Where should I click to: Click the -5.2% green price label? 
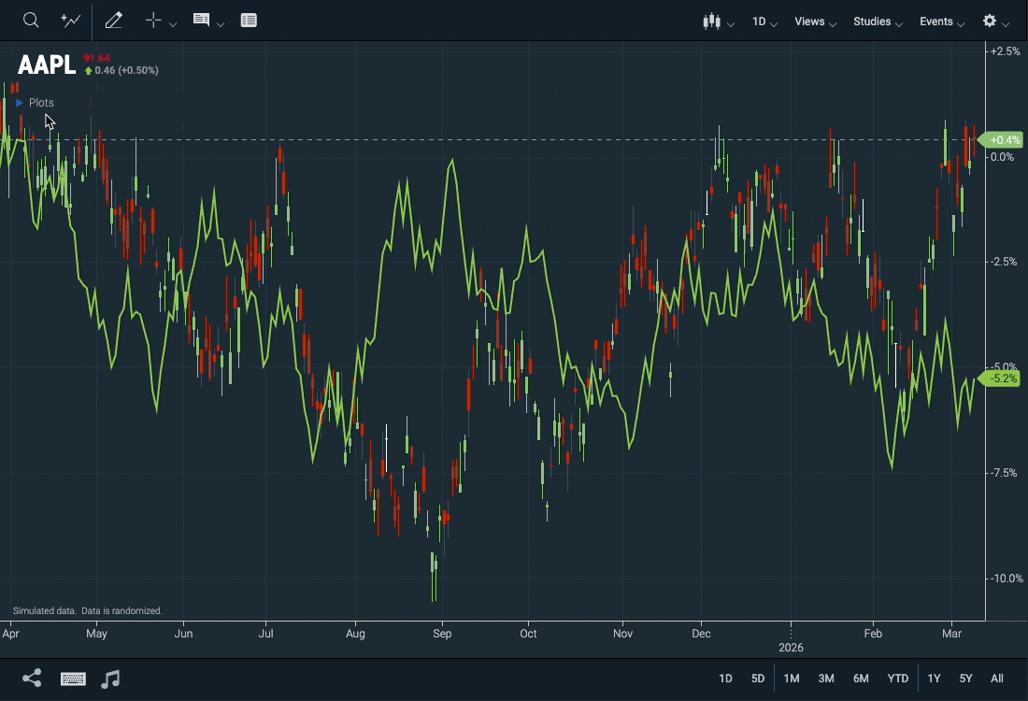pos(1002,379)
